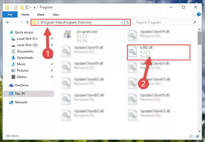The height and width of the screenshot is (142, 205).
Task: Click the New Folder quick access icon
Action: pos(22,7)
